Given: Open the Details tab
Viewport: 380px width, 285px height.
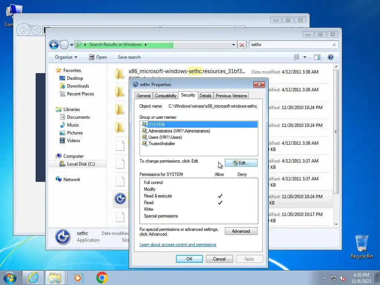Looking at the screenshot, I should 205,96.
